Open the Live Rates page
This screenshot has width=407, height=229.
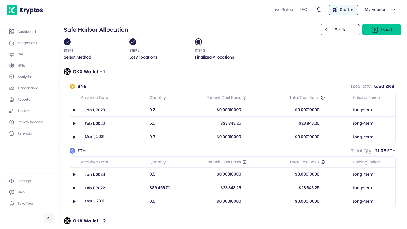283,10
